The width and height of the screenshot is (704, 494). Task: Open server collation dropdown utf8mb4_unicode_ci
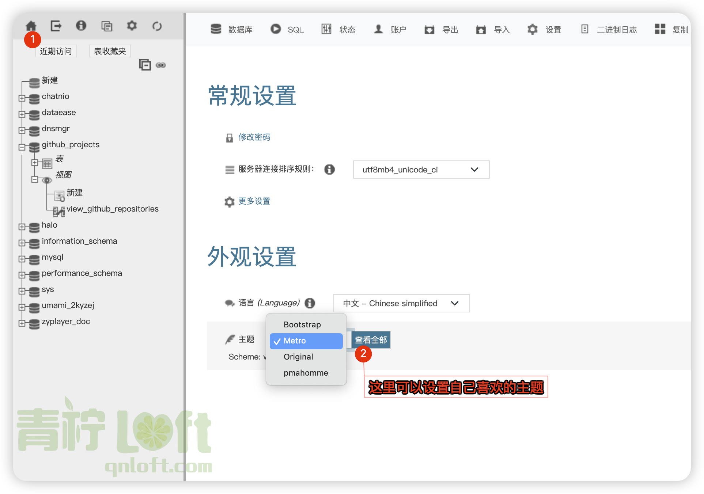(421, 170)
